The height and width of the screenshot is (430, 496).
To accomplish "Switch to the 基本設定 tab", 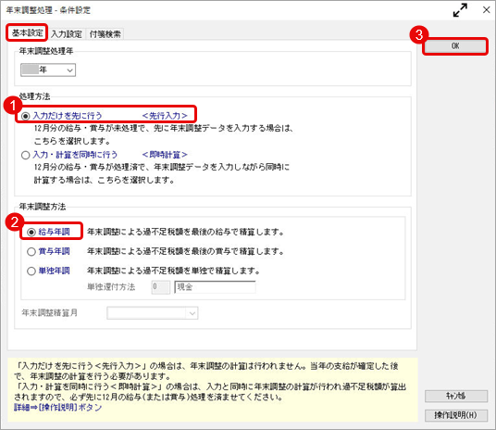I will [27, 32].
